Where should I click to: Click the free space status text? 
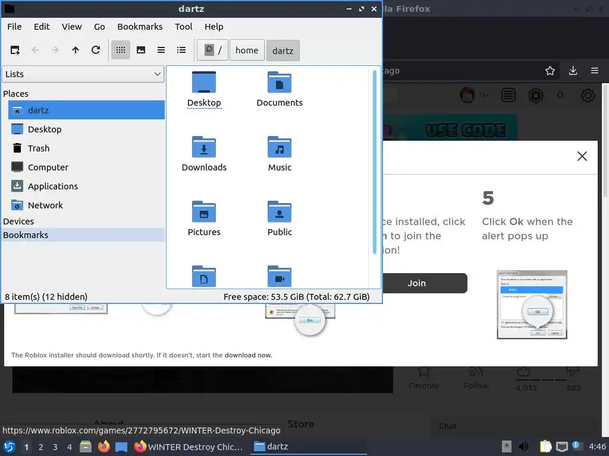point(296,297)
